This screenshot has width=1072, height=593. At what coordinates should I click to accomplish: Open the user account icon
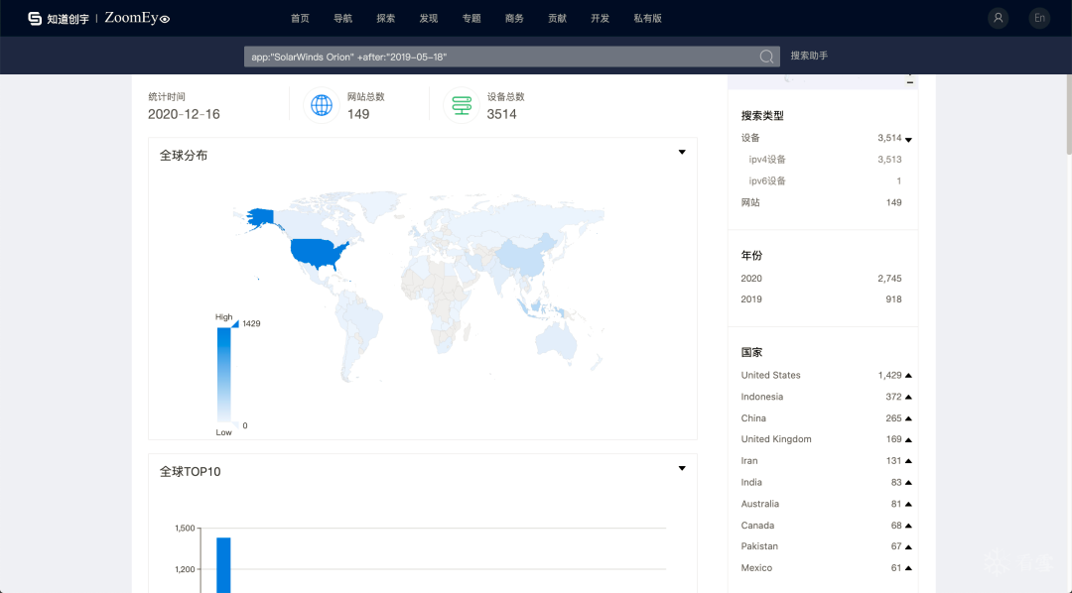999,19
